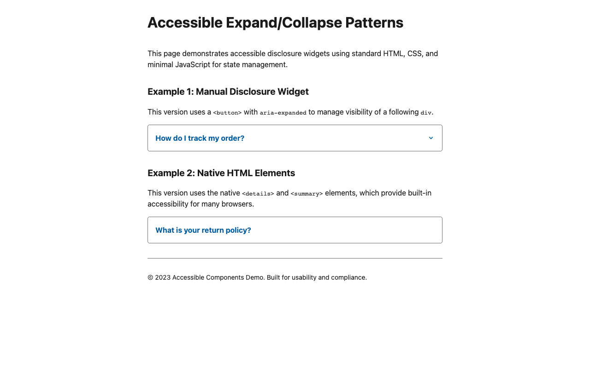Click the "Example 1: Manual Disclosure Widget" heading

228,92
